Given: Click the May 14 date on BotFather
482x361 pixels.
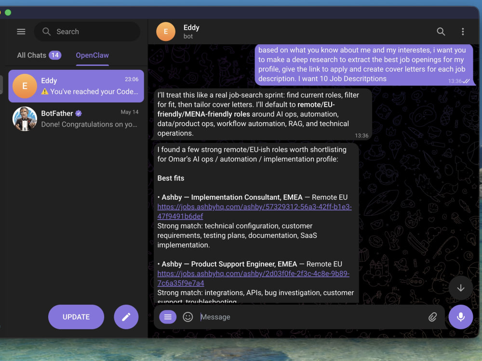Looking at the screenshot, I should coord(129,112).
